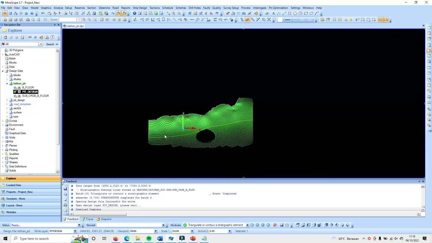Click the lasso select toolbar icon
The image size is (432, 243).
[357, 20]
